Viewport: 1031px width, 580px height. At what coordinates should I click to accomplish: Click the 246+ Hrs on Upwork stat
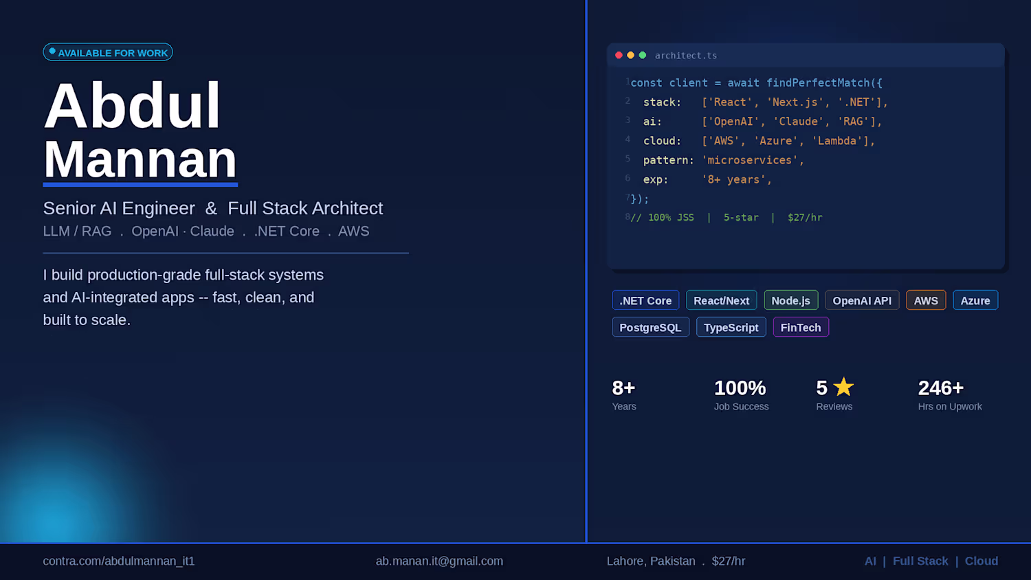pos(950,394)
